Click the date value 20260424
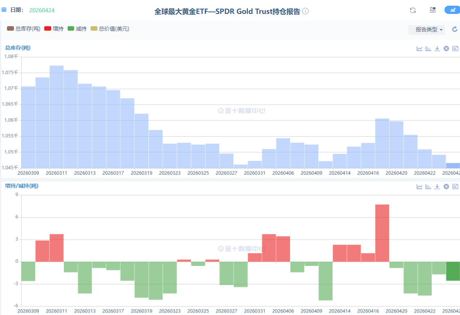Viewport: 460px width, 315px height. (42, 10)
